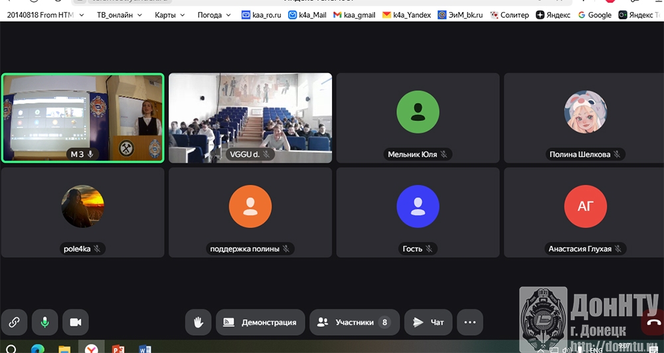Toggle the camera on or off
The image size is (664, 353).
[x=75, y=322]
